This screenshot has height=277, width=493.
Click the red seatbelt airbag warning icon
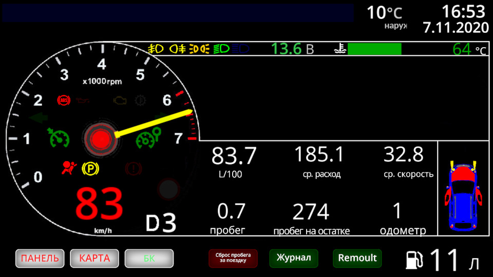(x=69, y=168)
